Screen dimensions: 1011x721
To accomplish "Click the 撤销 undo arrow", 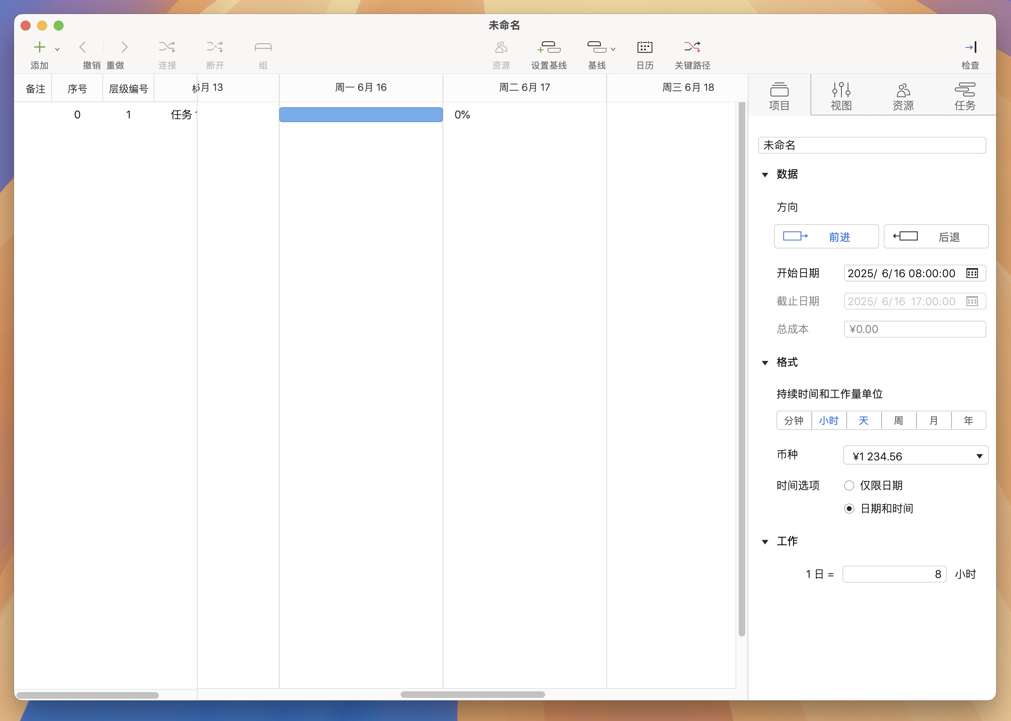I will (x=83, y=47).
